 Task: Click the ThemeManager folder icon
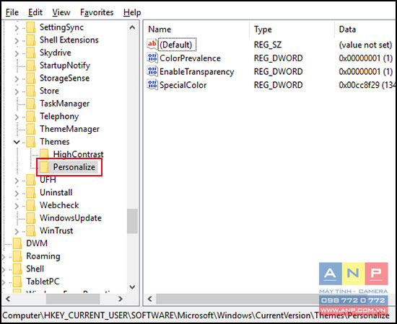tap(31, 129)
